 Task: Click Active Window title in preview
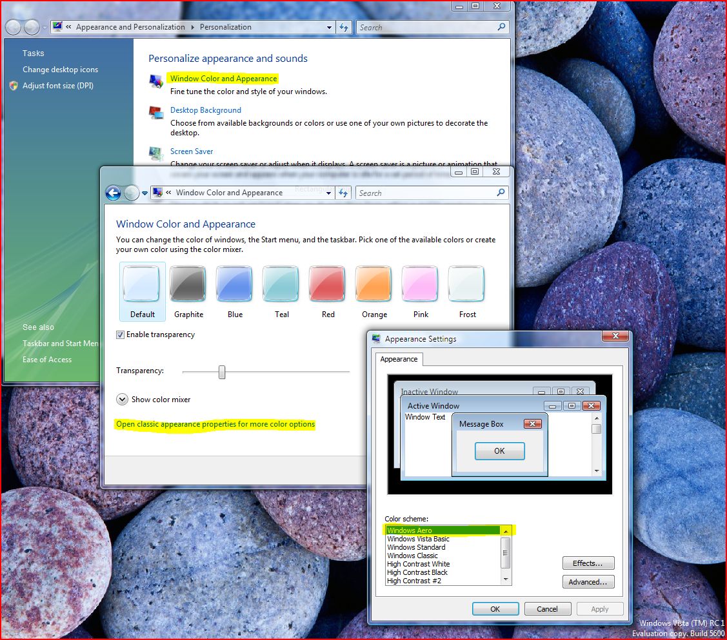tap(433, 405)
